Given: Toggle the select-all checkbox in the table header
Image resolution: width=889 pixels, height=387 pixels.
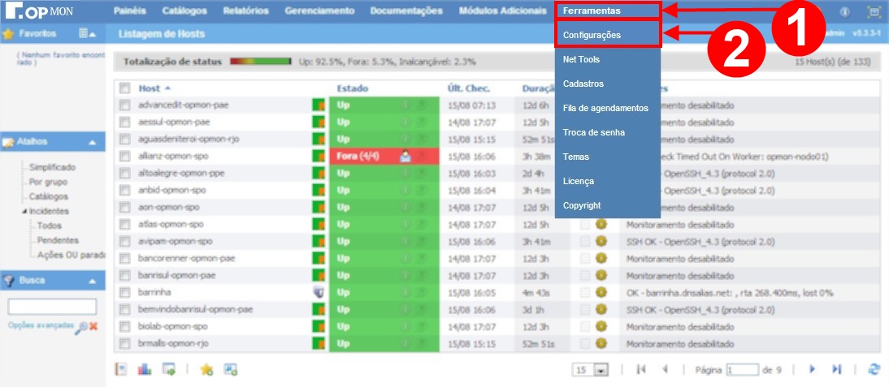Looking at the screenshot, I should [125, 88].
